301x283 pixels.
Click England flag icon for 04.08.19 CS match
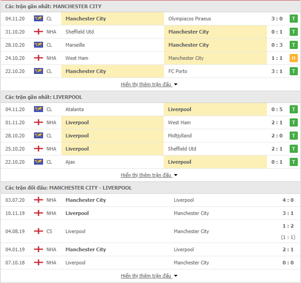pyautogui.click(x=39, y=231)
